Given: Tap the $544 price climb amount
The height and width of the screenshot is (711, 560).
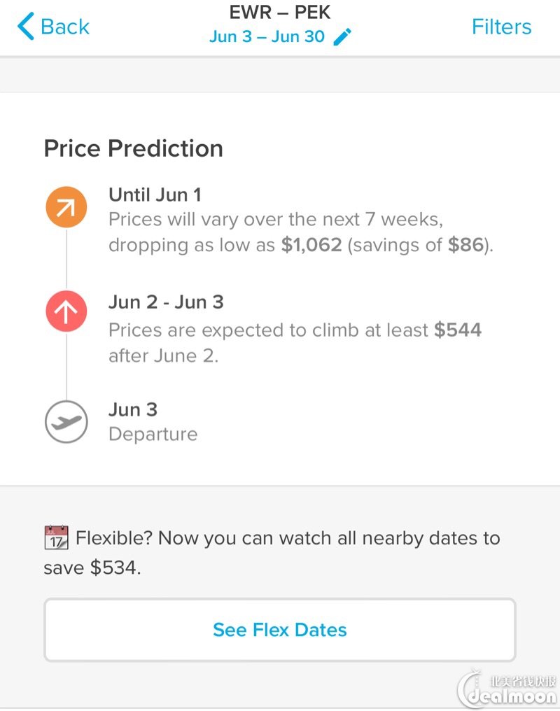Looking at the screenshot, I should 458,330.
